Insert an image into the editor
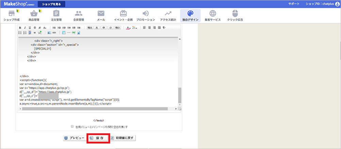This screenshot has width=341, height=149. coord(49,33)
